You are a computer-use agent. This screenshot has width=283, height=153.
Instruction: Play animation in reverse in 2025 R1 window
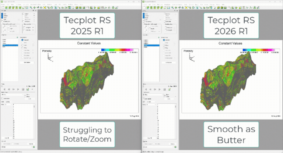point(4,89)
